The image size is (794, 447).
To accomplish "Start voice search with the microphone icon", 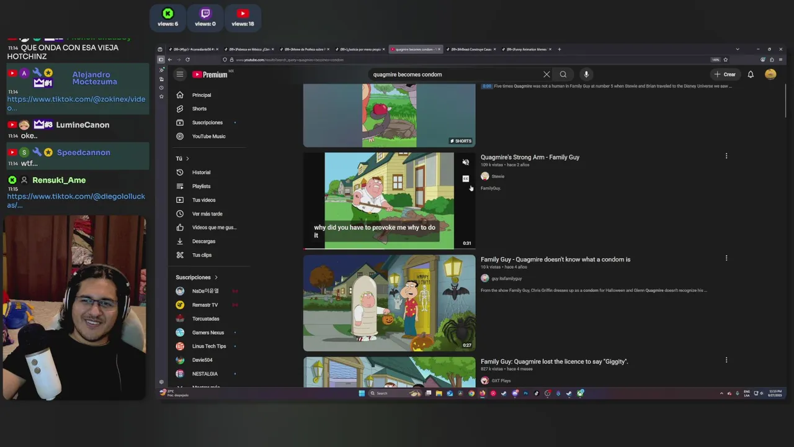I will click(586, 74).
